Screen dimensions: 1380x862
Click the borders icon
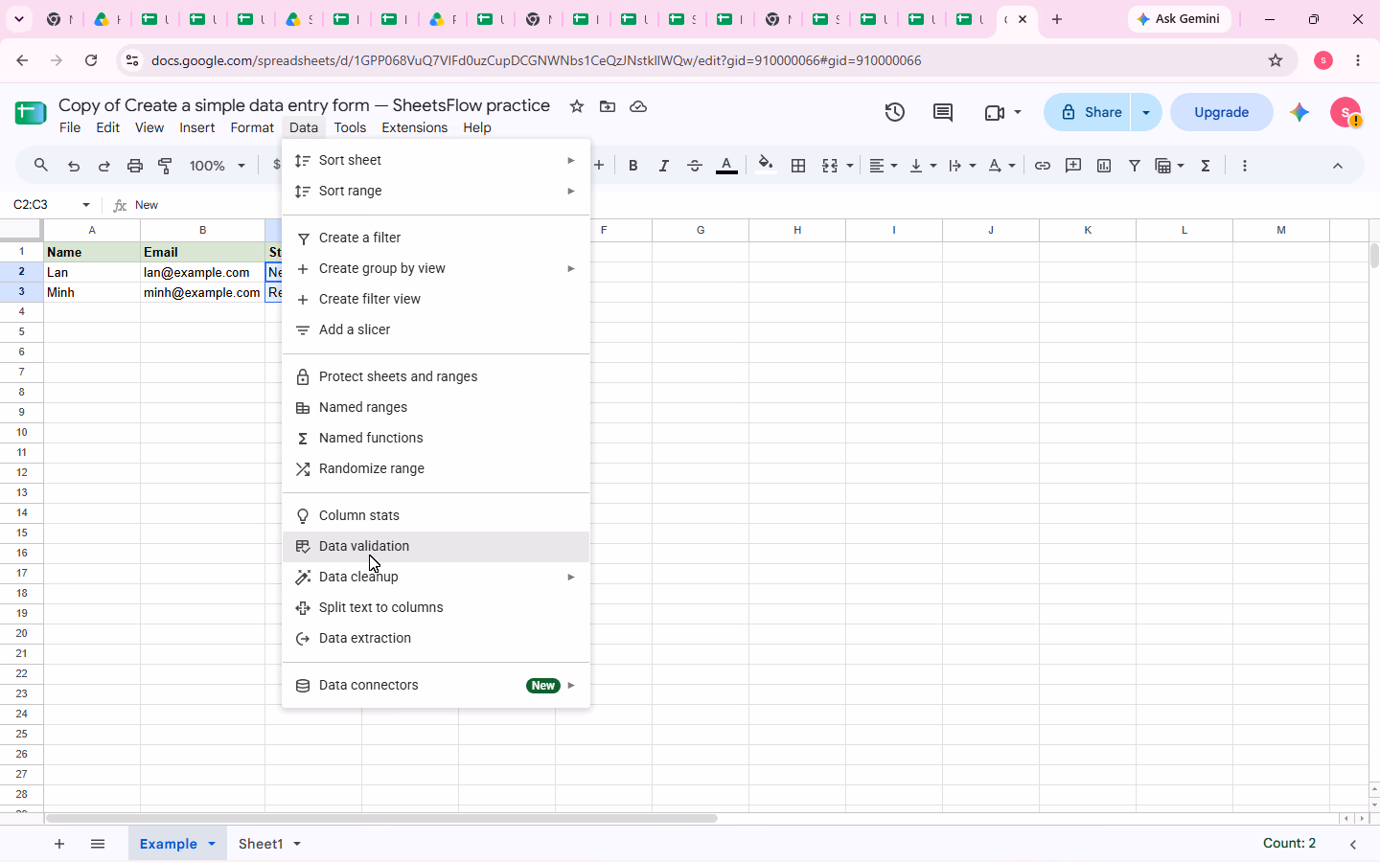798,166
